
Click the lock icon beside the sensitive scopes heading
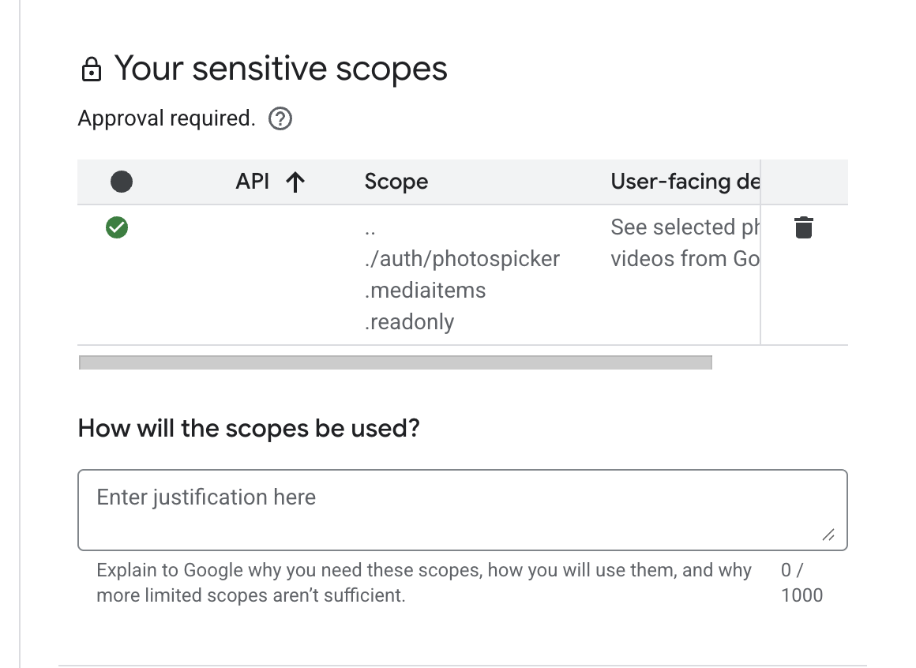point(92,70)
